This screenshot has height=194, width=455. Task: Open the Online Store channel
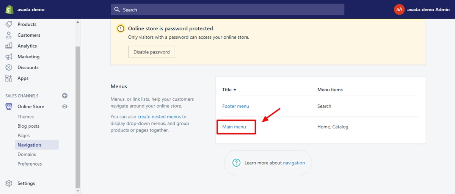pyautogui.click(x=31, y=106)
